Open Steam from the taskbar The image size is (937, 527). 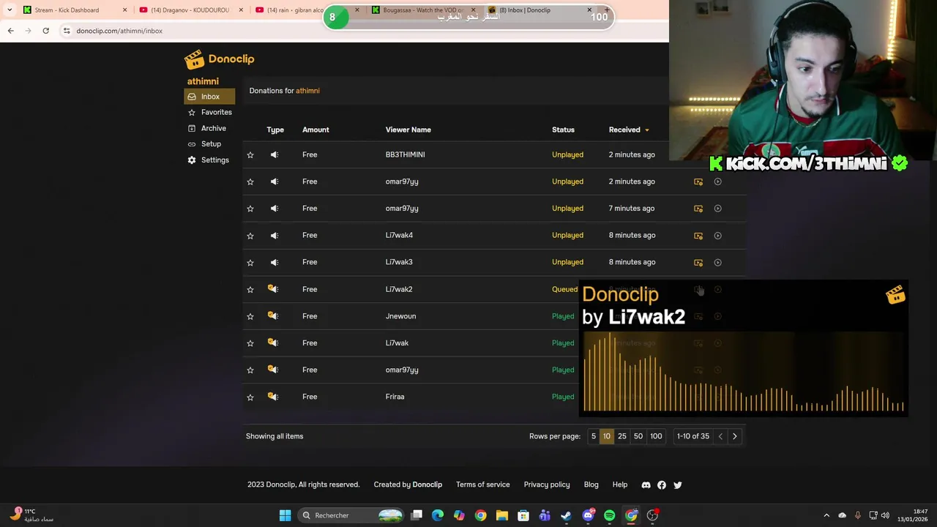click(566, 515)
